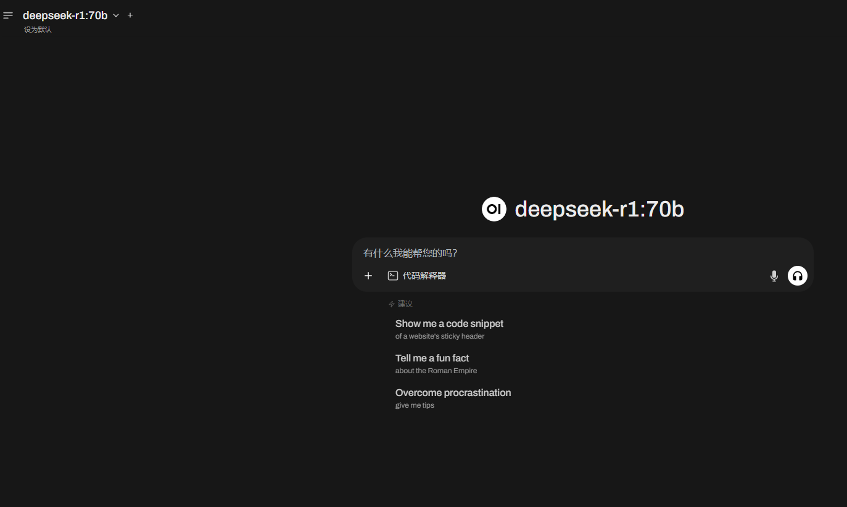The image size is (847, 507).
Task: Click the plus icon to add another model
Action: click(x=130, y=15)
